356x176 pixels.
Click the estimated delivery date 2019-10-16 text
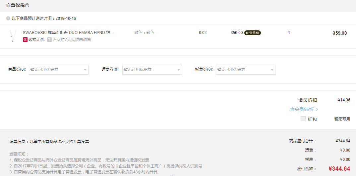tap(66, 18)
